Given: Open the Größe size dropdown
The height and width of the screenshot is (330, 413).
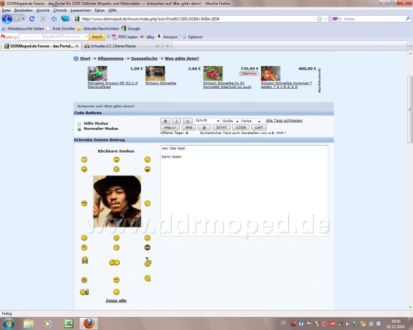Looking at the screenshot, I should (230, 121).
